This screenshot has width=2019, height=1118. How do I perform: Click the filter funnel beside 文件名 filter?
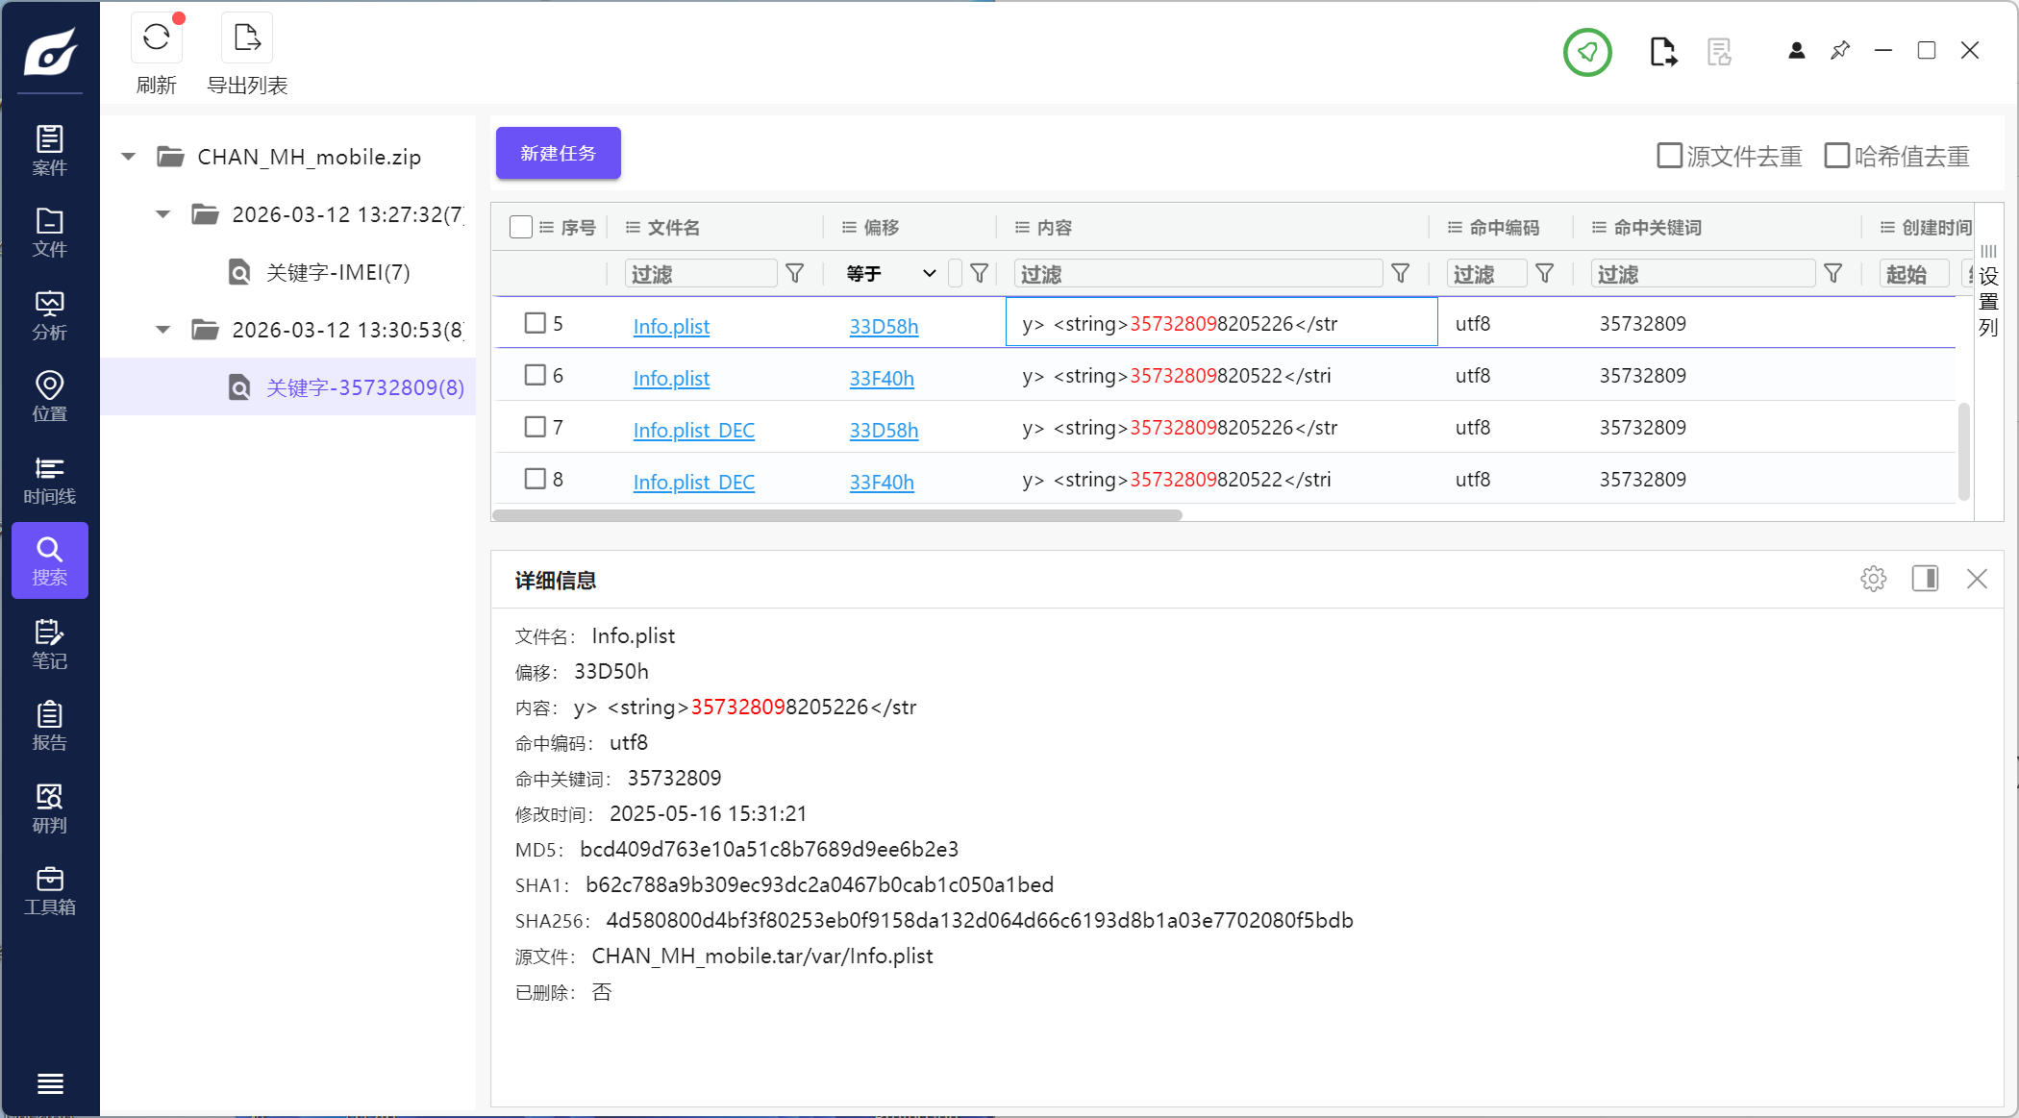795,274
